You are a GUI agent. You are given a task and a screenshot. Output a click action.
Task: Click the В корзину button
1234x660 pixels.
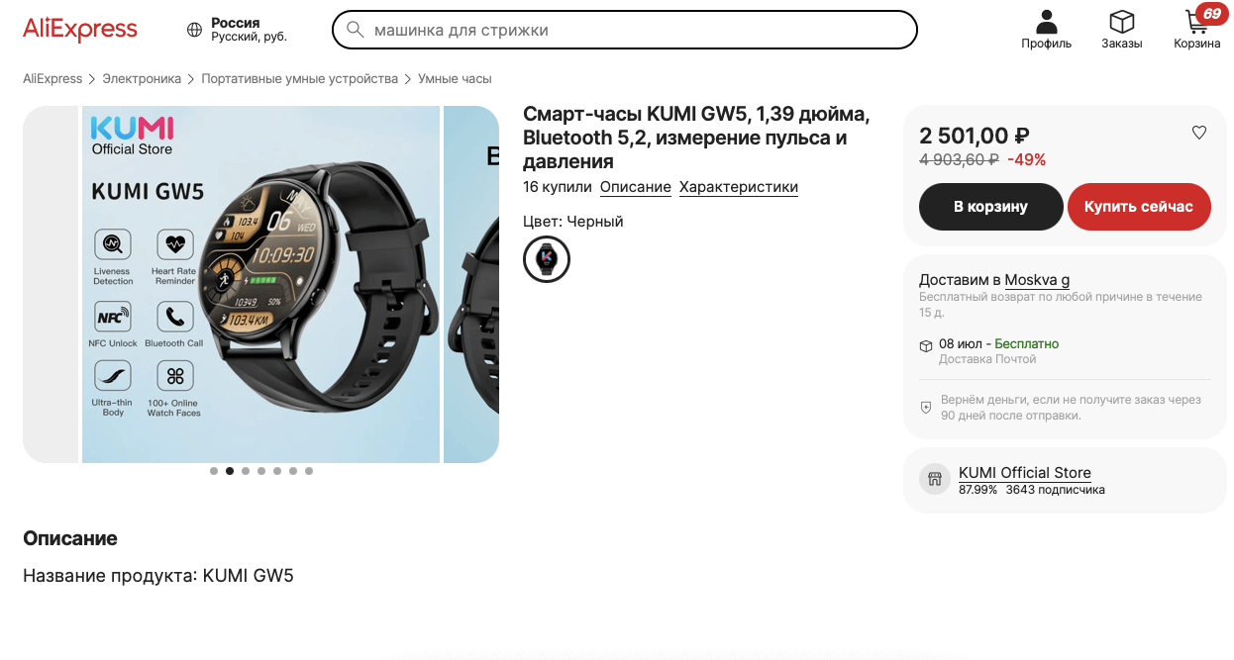click(990, 207)
